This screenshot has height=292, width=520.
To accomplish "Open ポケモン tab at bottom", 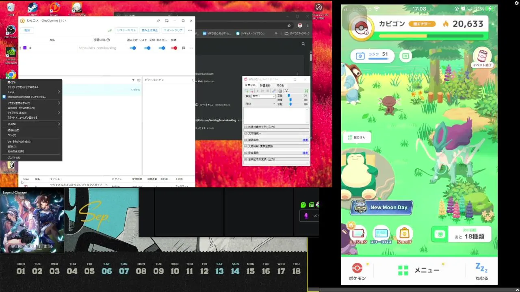I will click(x=357, y=271).
